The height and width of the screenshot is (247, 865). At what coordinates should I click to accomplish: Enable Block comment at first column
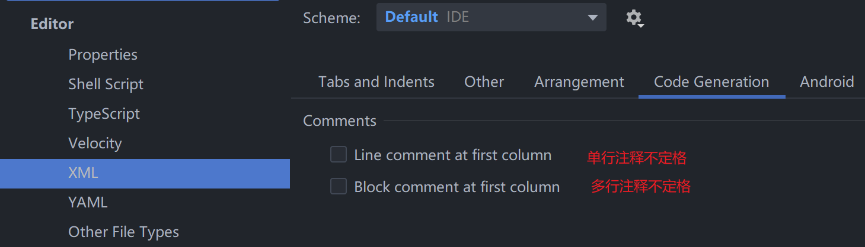click(x=339, y=187)
